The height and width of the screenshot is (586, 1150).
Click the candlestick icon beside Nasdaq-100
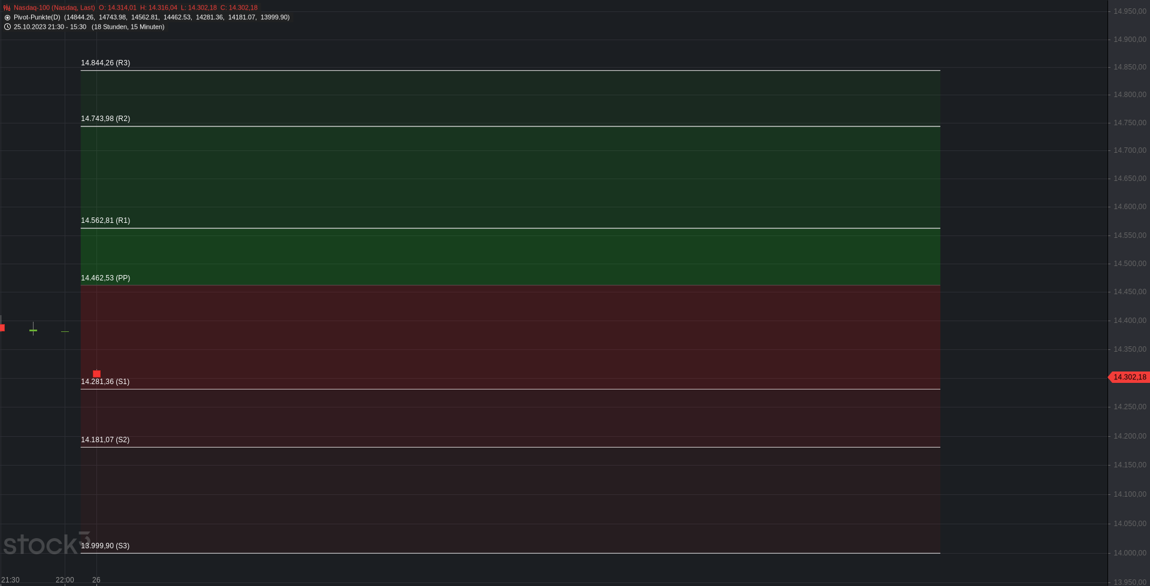[x=7, y=8]
